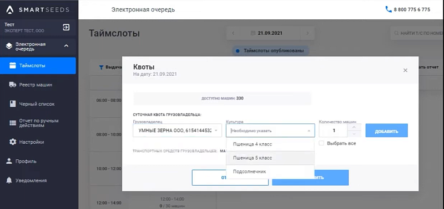Select Пшеница 4 класс option
This screenshot has width=444, height=209.
point(270,144)
